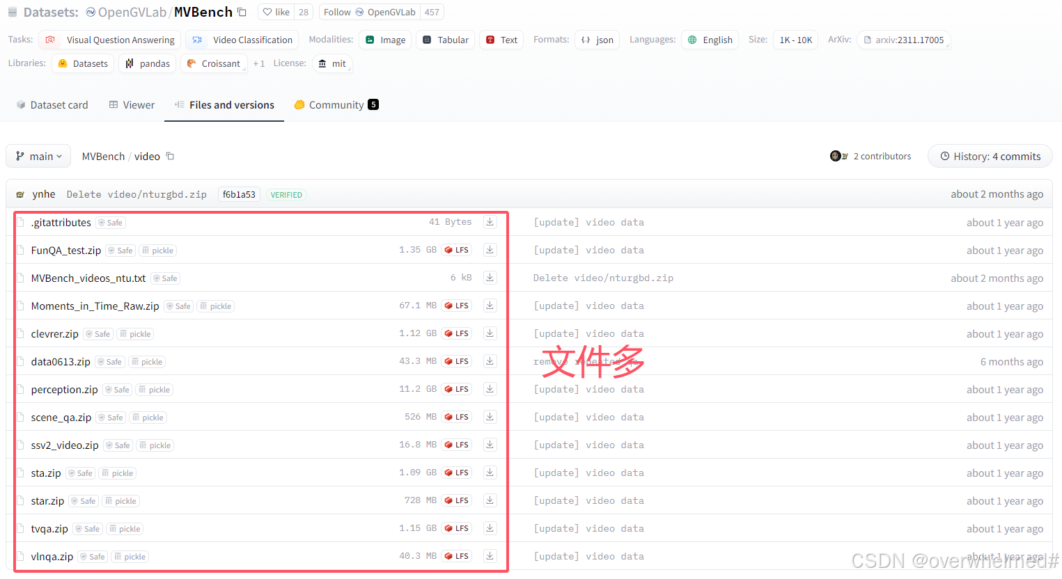The image size is (1062, 579).
Task: Click the LFS badge for tvqa.zip
Action: [x=457, y=528]
